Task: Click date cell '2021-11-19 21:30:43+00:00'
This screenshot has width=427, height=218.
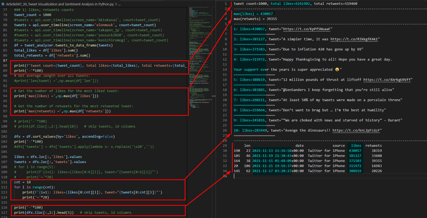Action: point(278,156)
